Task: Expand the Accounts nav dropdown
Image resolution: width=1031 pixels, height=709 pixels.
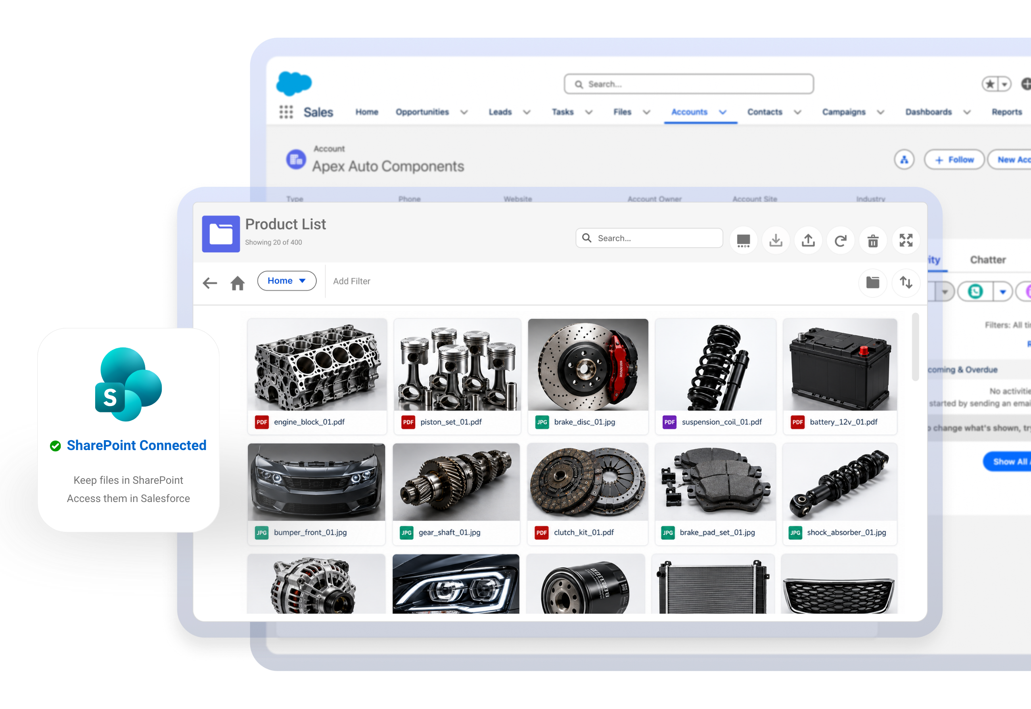Action: 723,112
